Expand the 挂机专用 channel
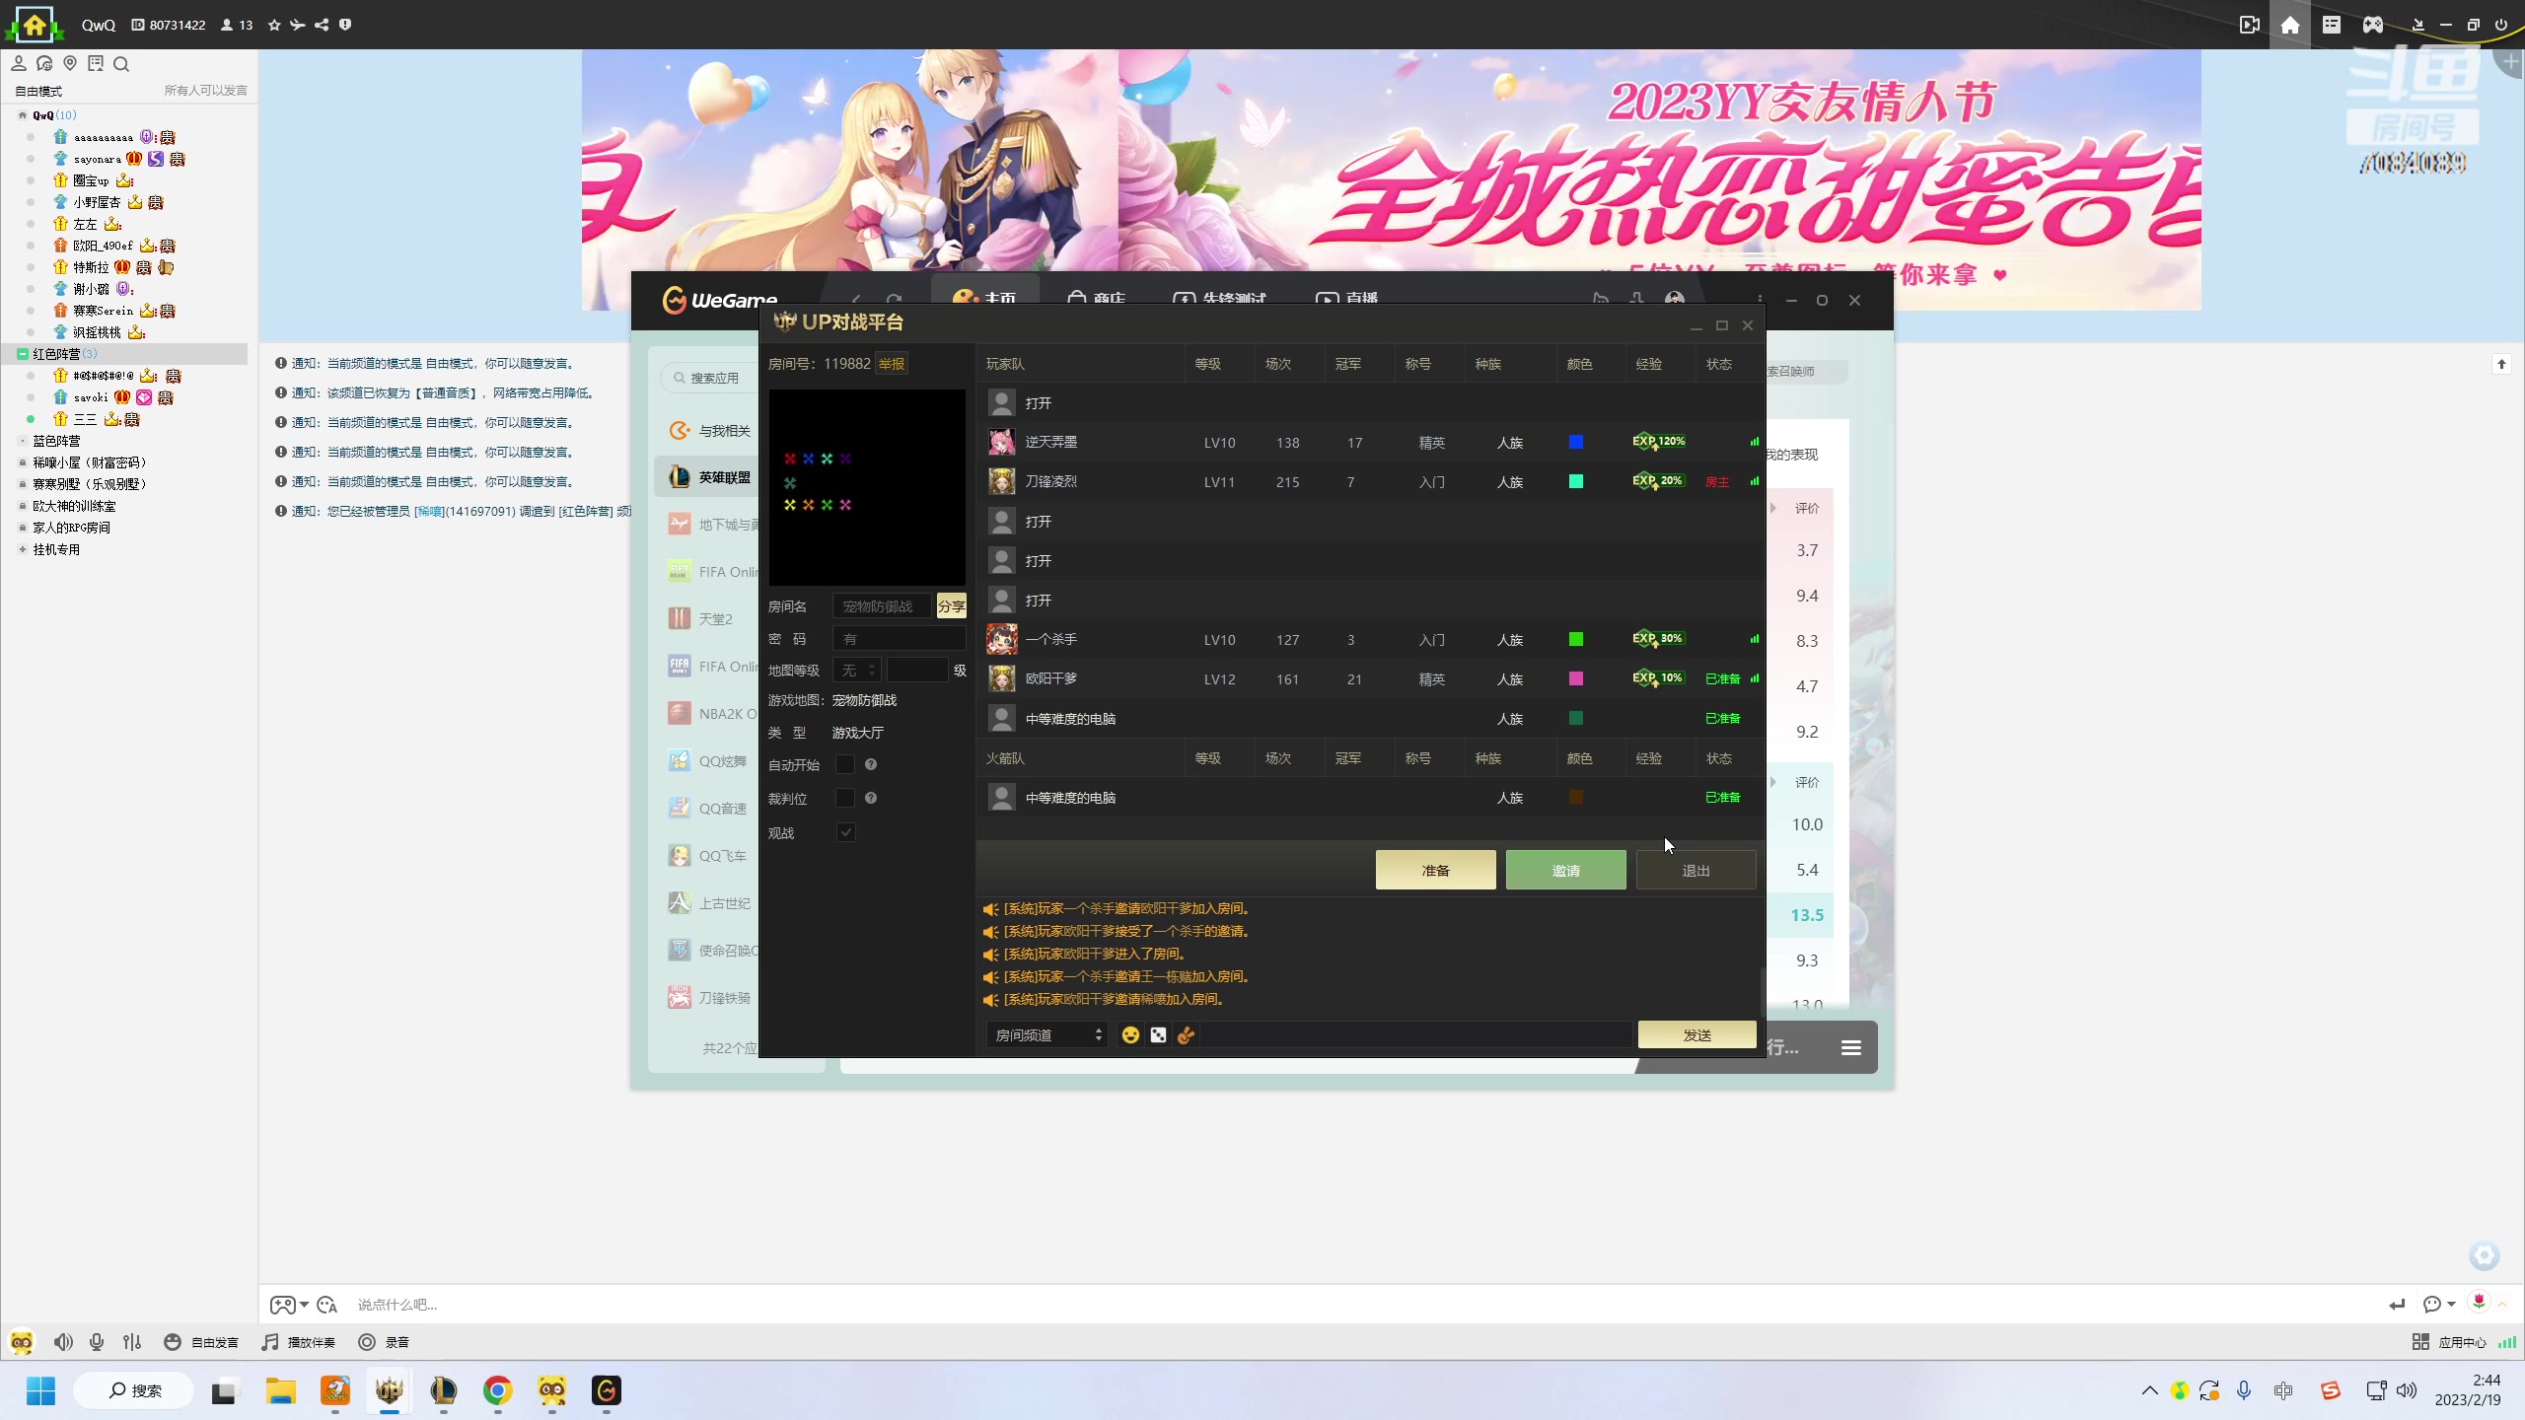Screen dimensions: 2525x1420 pyautogui.click(x=22, y=549)
